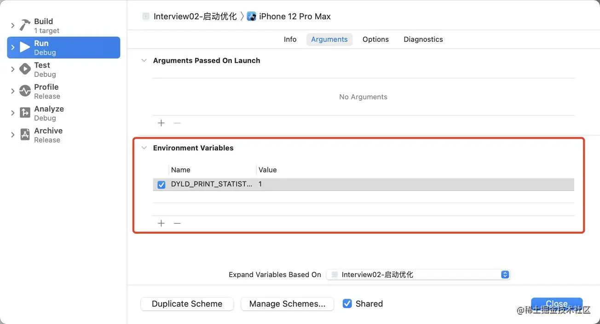Viewport: 600px width, 324px height.
Task: Open the Diagnostics tab
Action: click(423, 40)
